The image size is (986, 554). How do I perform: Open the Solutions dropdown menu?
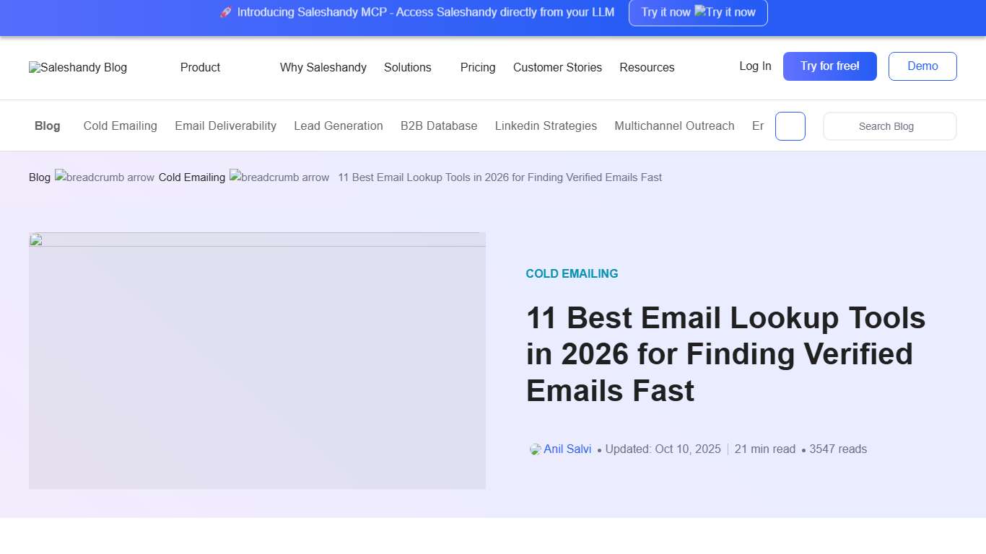tap(408, 67)
